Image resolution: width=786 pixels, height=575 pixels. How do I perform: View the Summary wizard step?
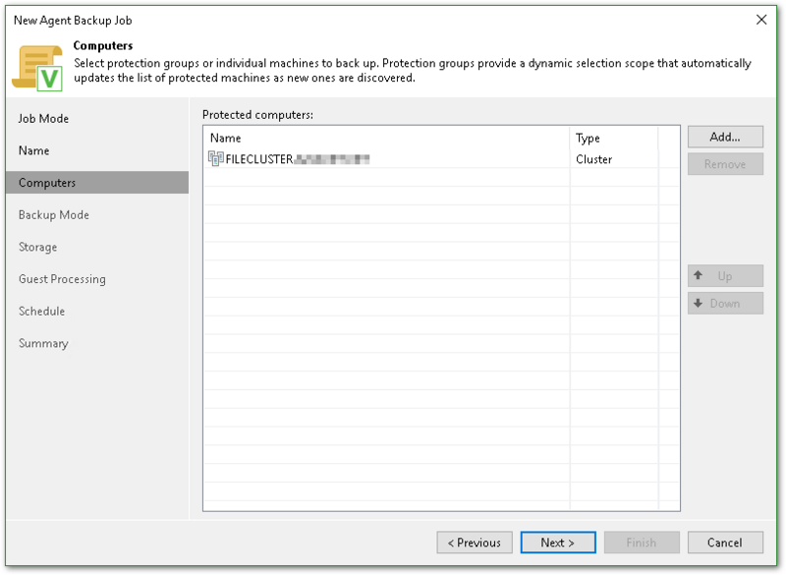click(43, 344)
